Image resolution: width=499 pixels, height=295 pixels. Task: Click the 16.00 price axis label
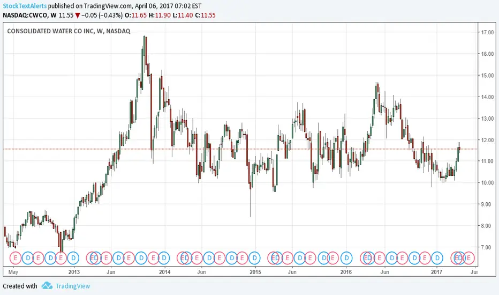point(488,54)
